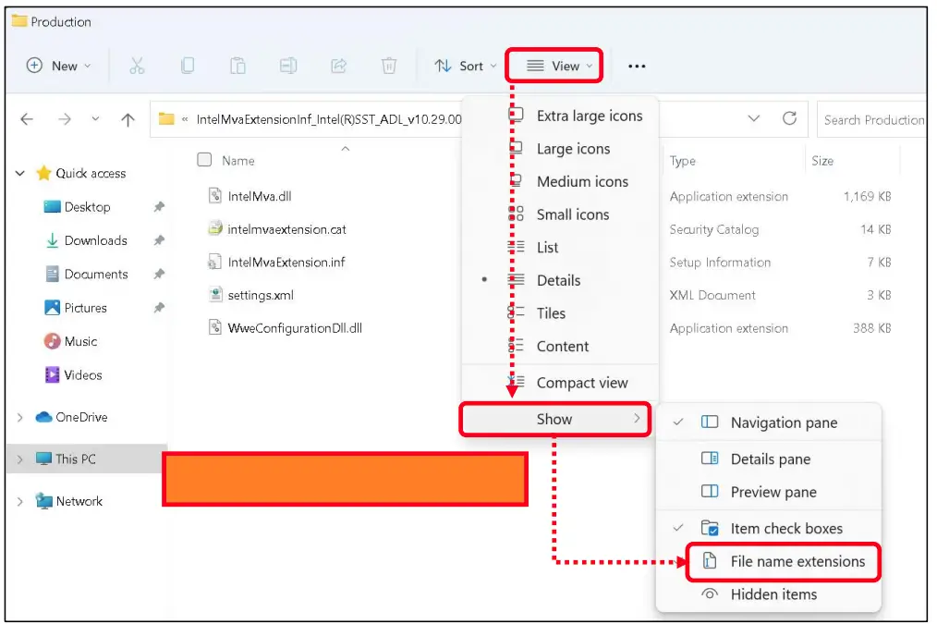Viewport: 937px width, 624px height.
Task: Sort by the Name column header
Action: pos(238,161)
